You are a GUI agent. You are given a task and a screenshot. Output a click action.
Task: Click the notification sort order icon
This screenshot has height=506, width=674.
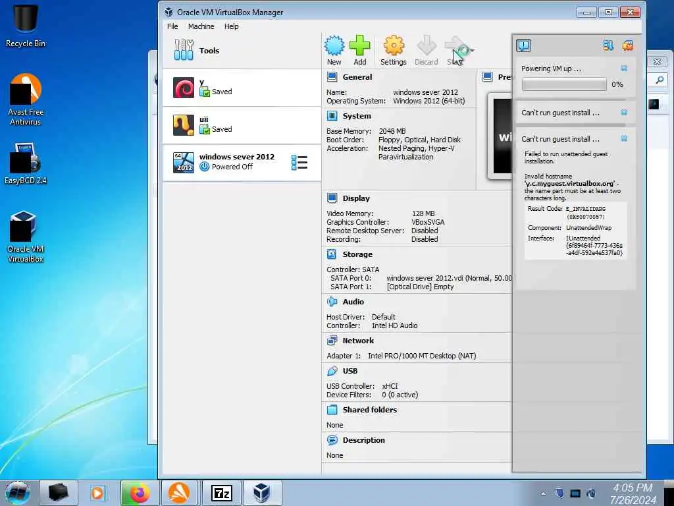click(608, 45)
